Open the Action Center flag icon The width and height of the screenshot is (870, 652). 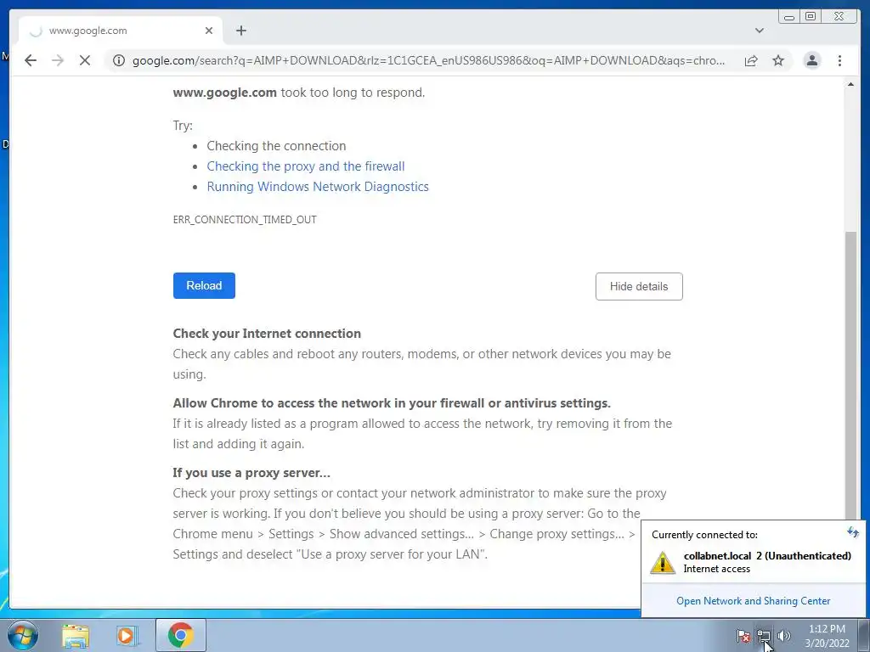(743, 636)
